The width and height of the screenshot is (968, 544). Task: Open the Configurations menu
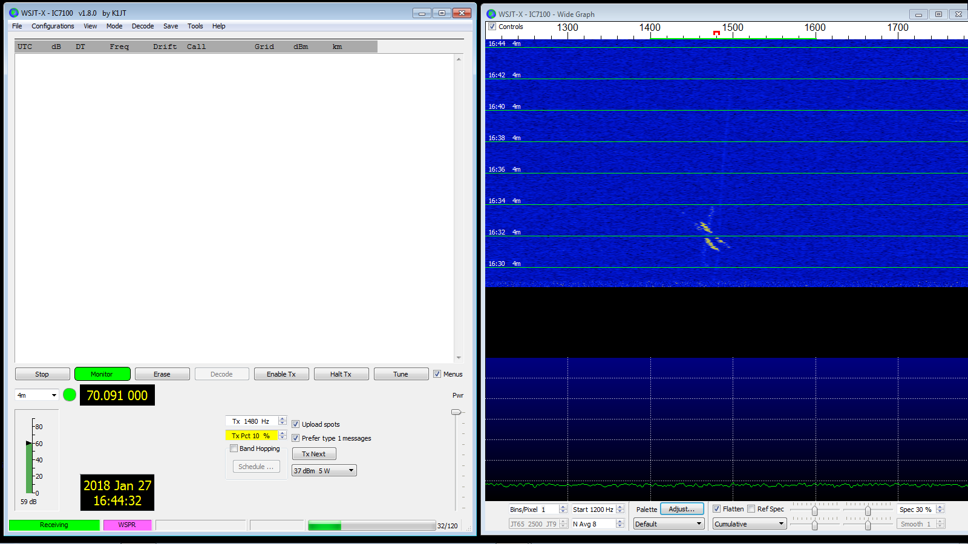point(53,26)
